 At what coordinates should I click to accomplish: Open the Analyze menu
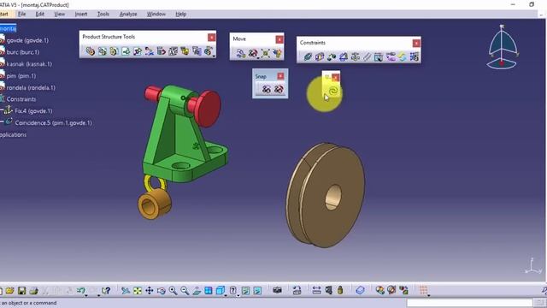pyautogui.click(x=128, y=14)
